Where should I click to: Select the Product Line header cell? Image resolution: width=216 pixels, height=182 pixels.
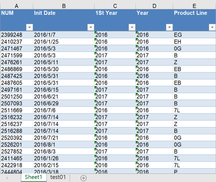[190, 13]
